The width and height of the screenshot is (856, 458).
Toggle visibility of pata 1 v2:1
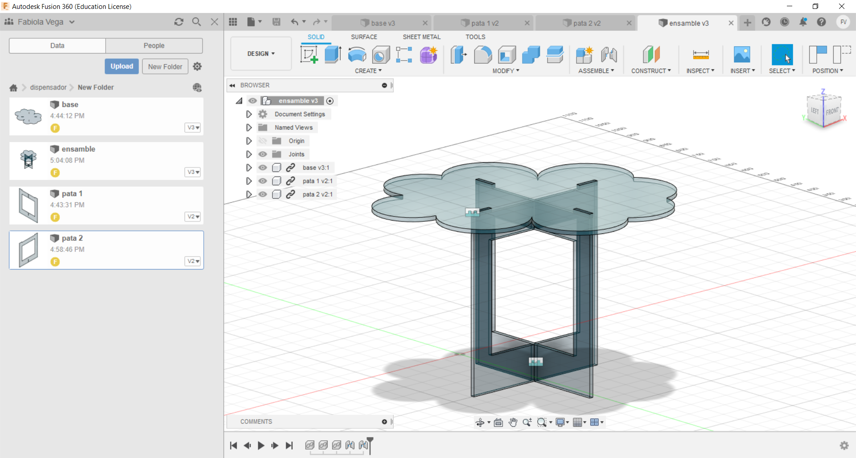point(263,181)
